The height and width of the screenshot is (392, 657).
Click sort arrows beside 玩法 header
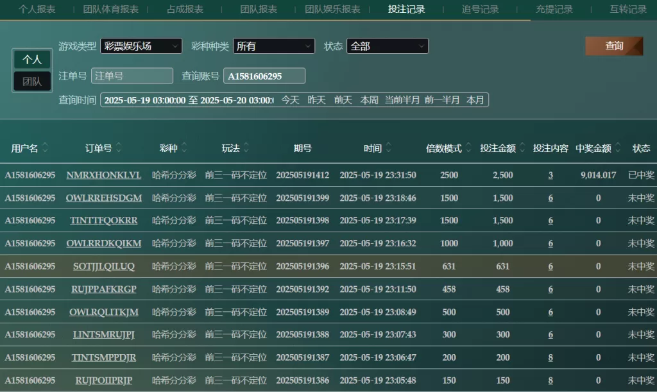point(247,148)
